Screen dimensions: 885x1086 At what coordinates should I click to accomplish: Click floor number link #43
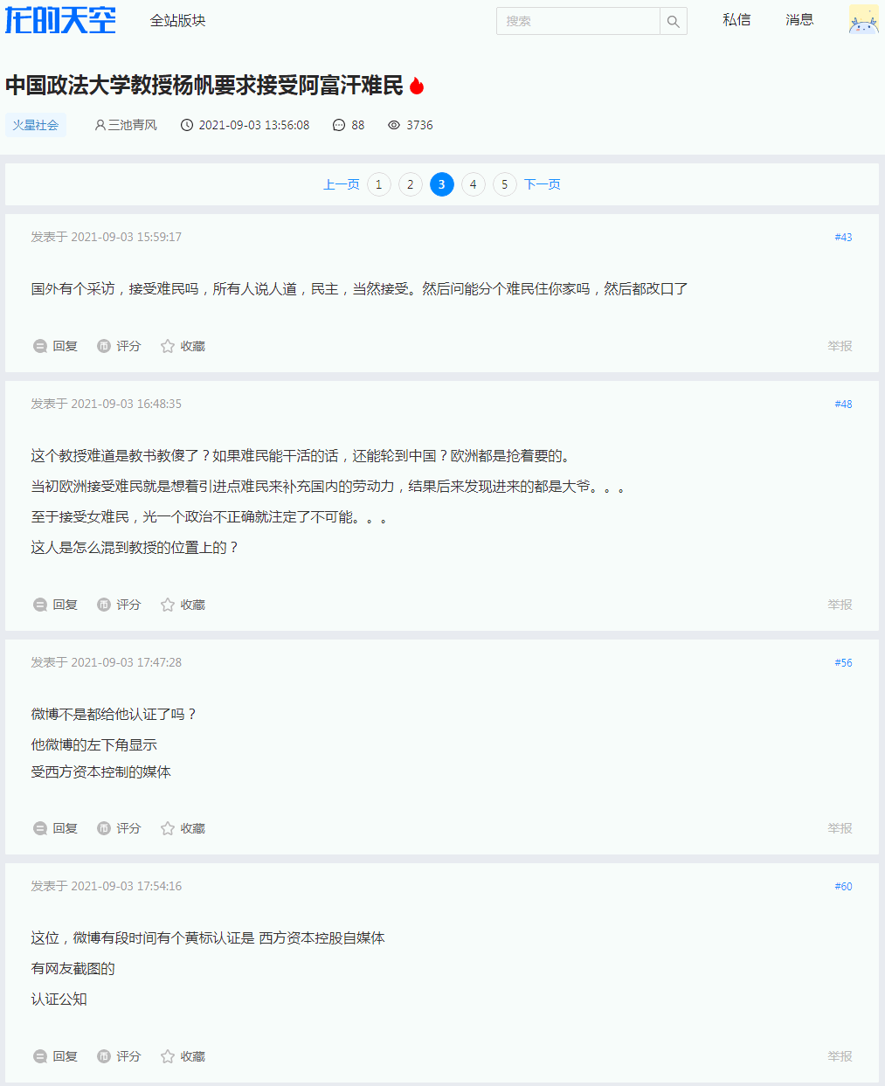(x=843, y=237)
